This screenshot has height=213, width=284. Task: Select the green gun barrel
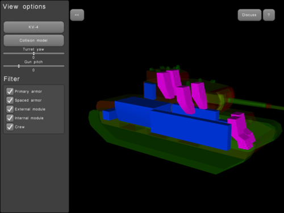click(x=256, y=104)
